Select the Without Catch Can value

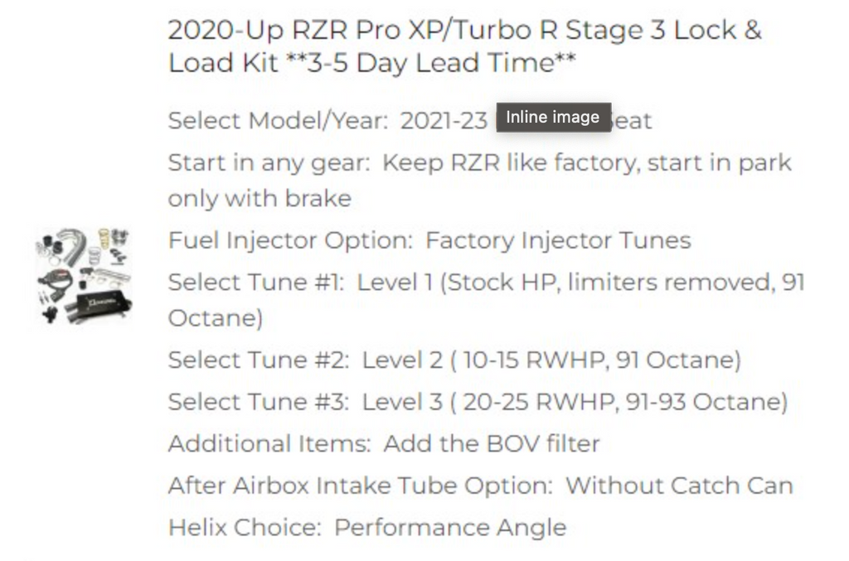click(680, 486)
